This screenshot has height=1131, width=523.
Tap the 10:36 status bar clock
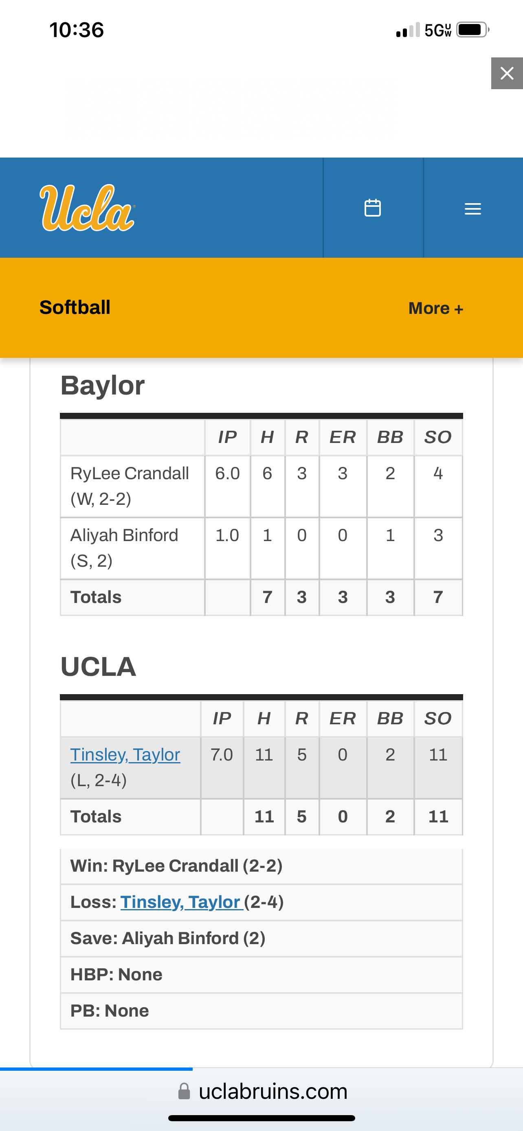pyautogui.click(x=77, y=30)
